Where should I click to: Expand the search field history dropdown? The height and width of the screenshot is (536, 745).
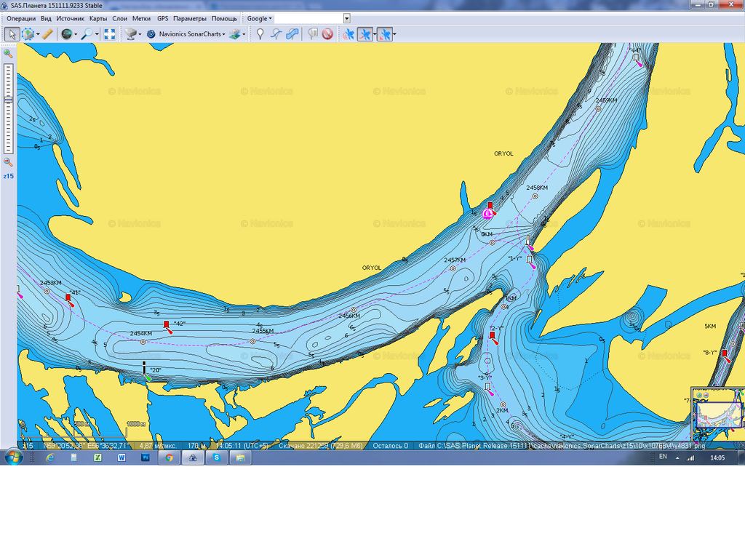(347, 18)
